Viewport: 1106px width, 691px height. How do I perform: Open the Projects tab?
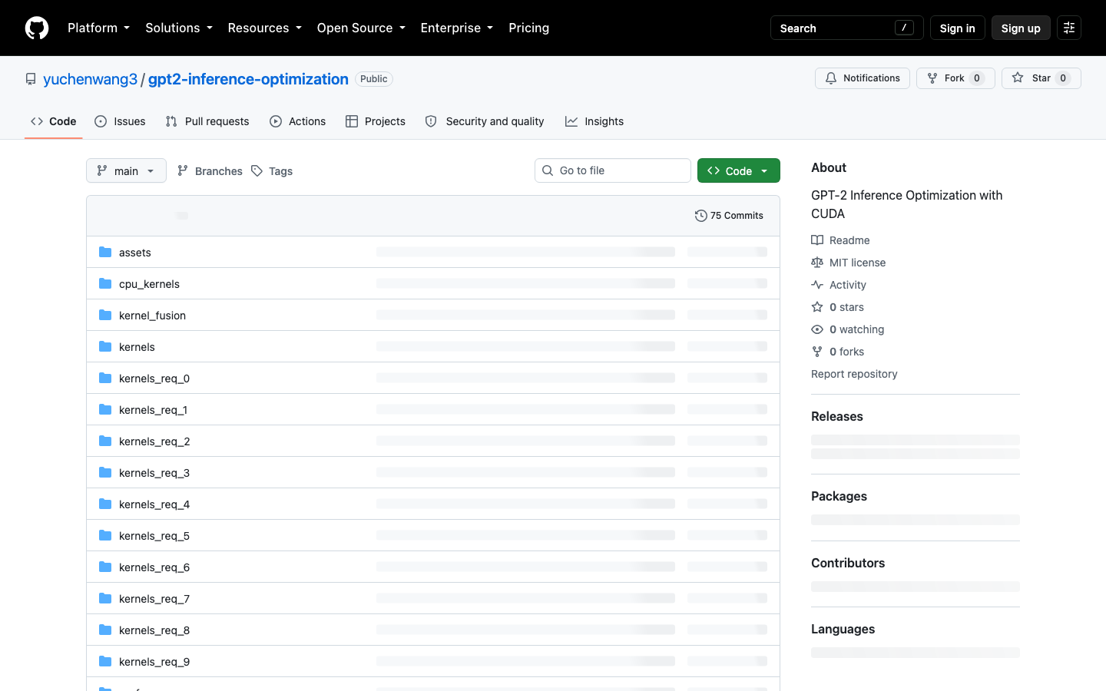pyautogui.click(x=376, y=121)
